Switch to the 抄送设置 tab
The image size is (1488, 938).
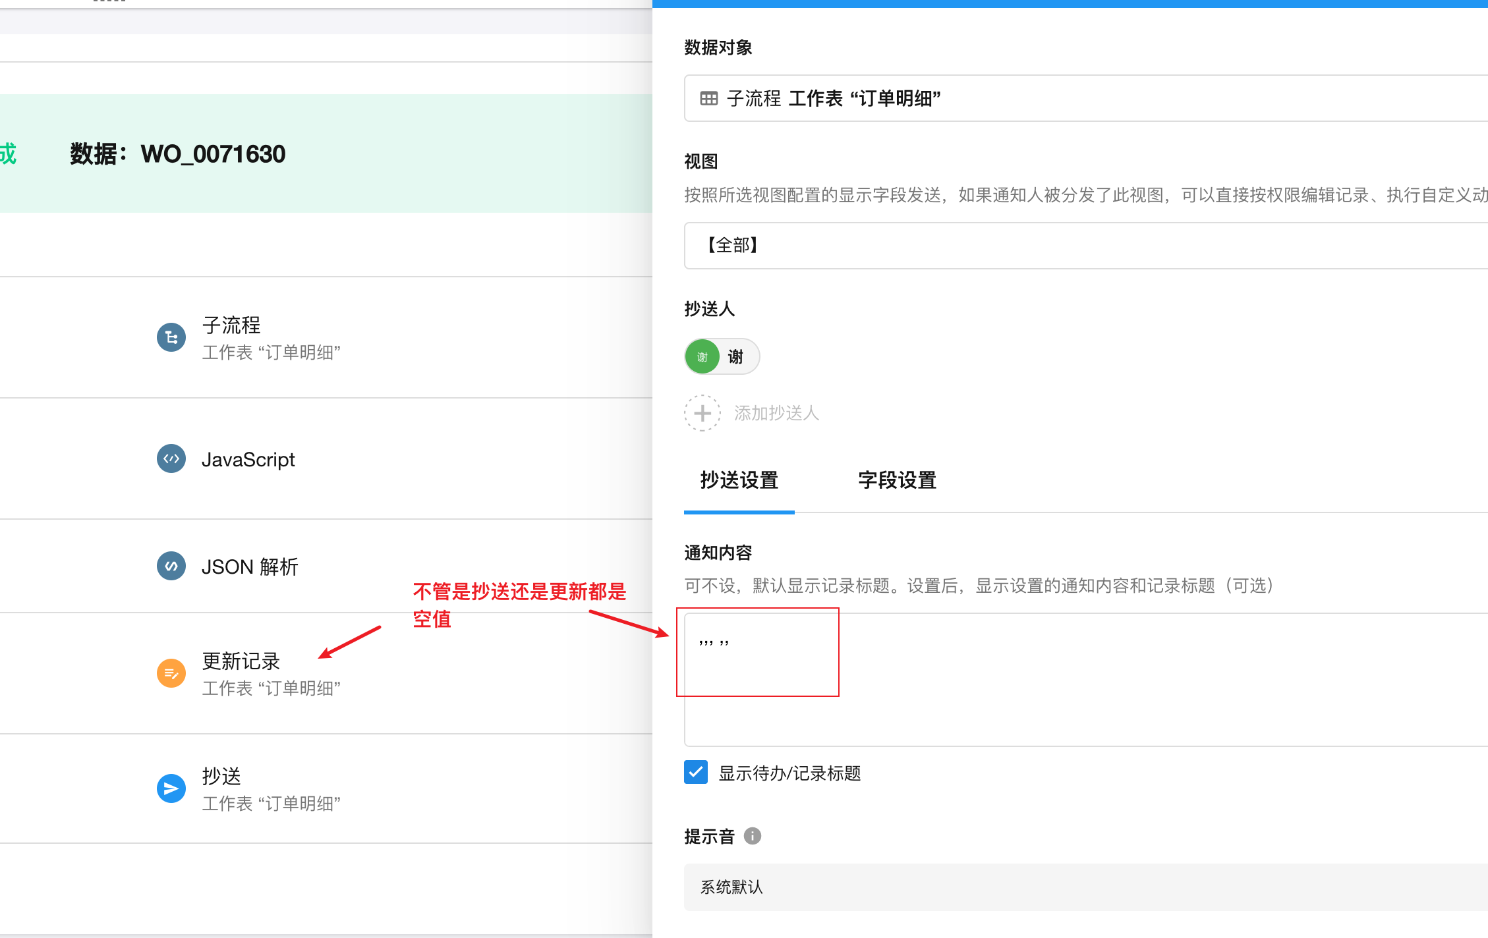[x=739, y=480]
